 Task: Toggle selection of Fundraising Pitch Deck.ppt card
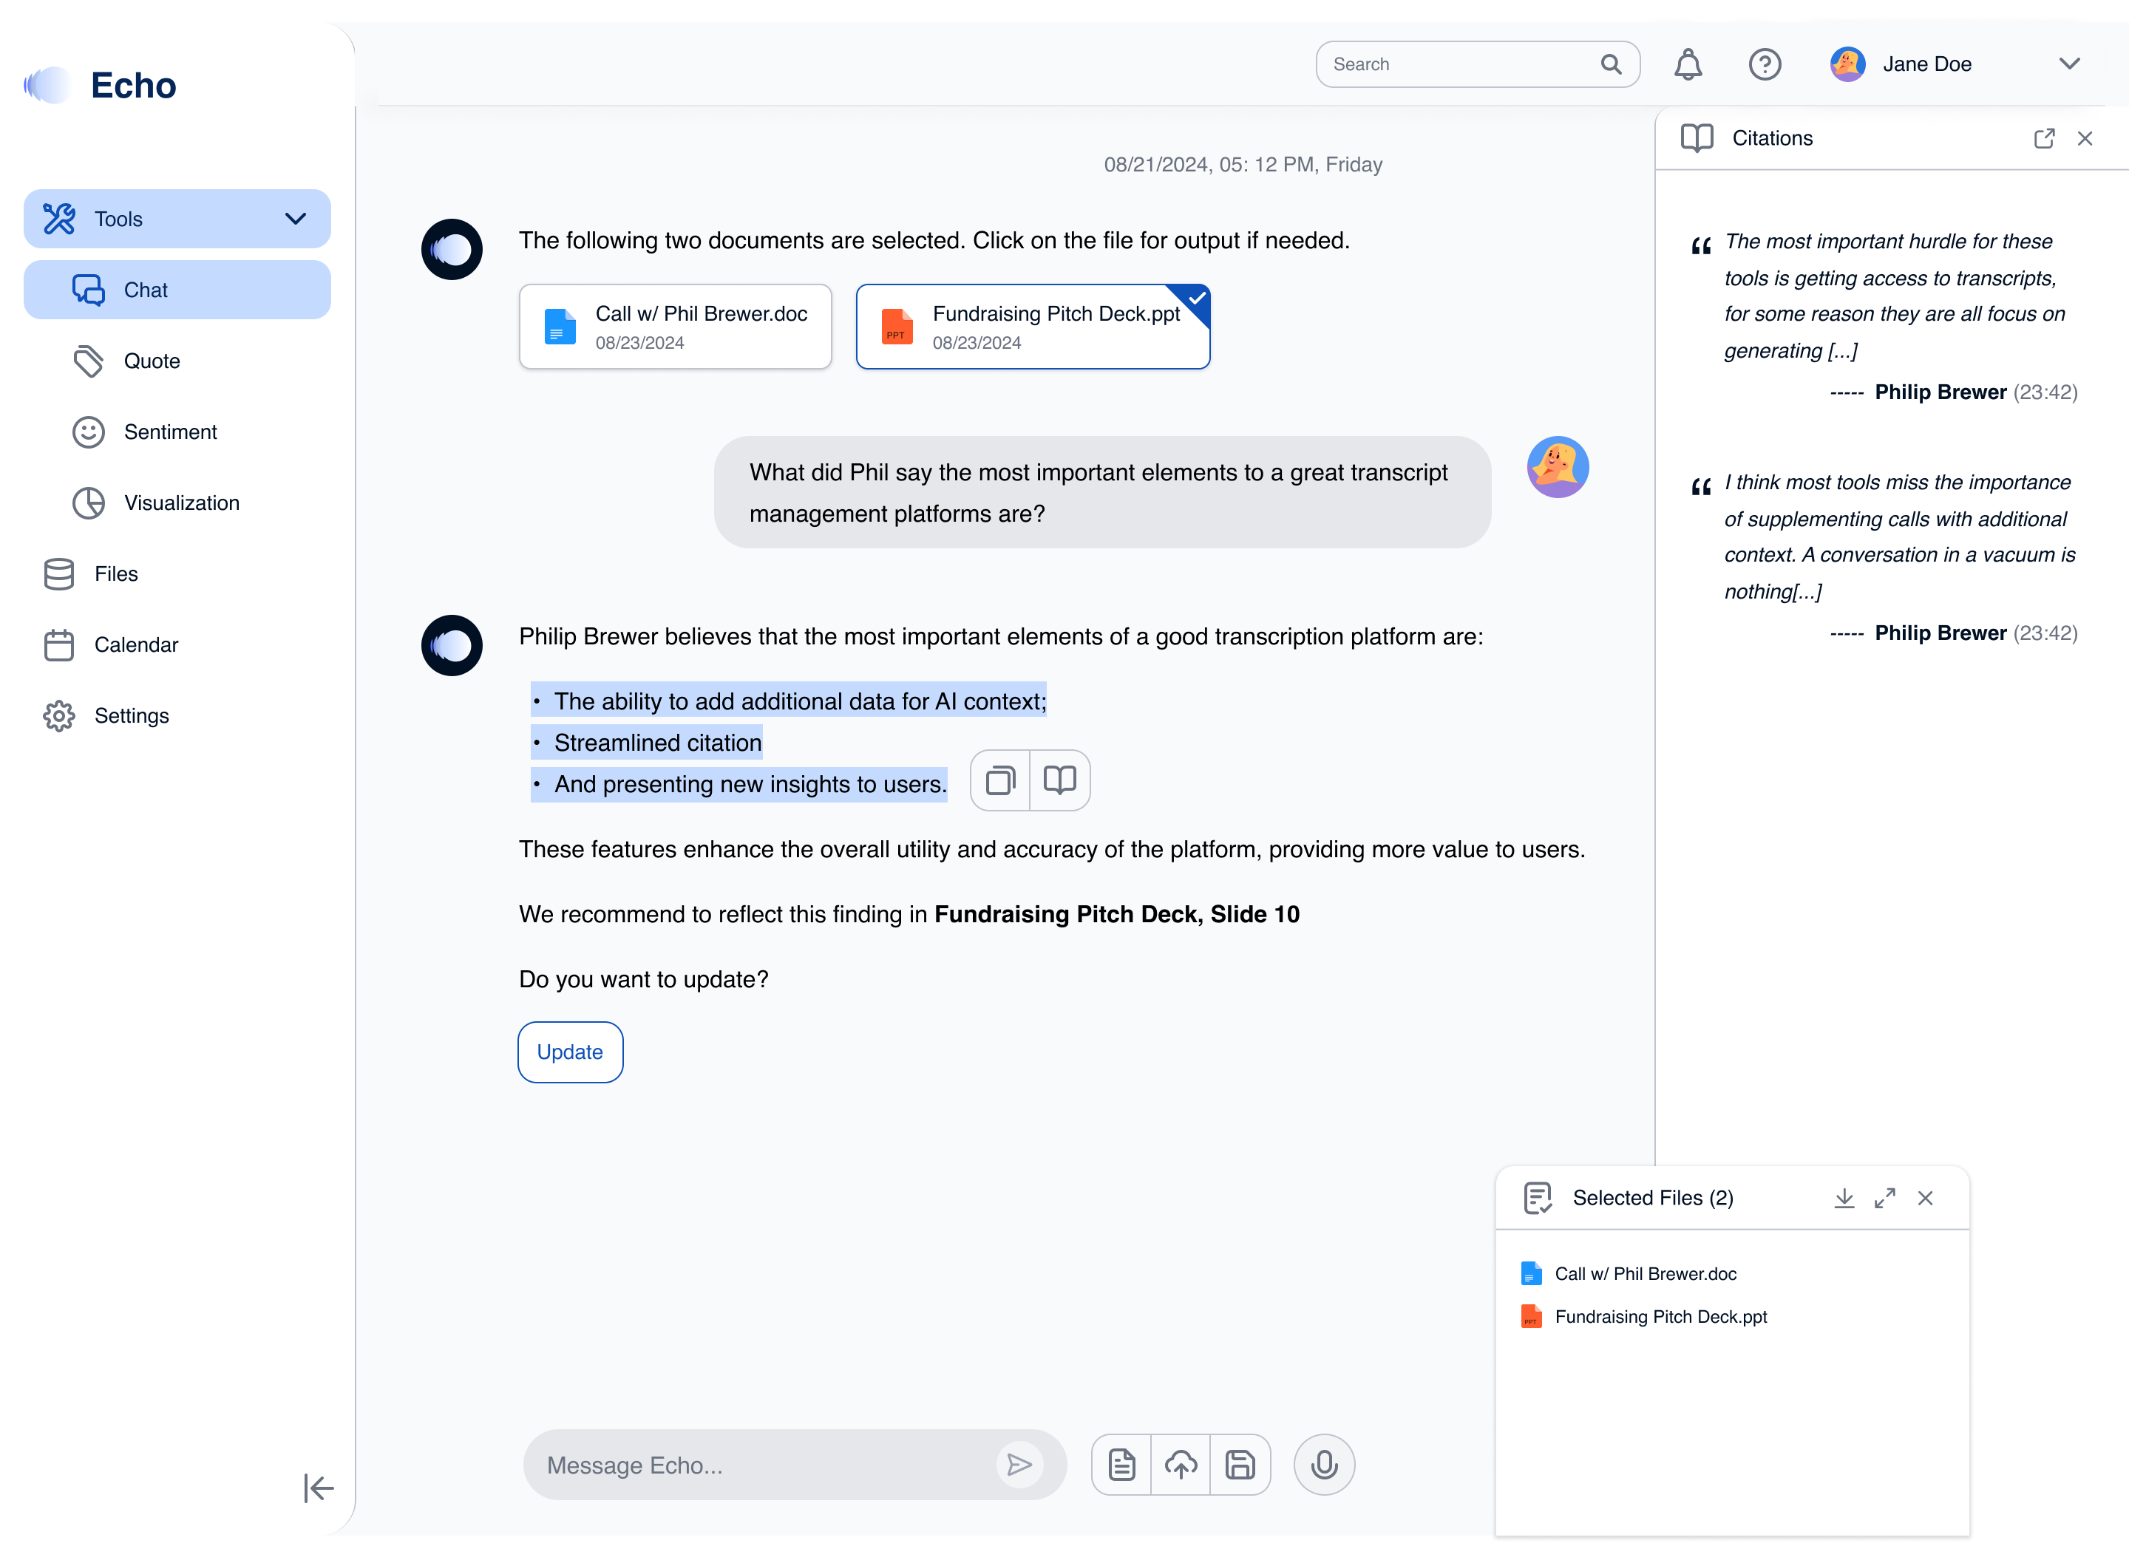(x=1033, y=327)
